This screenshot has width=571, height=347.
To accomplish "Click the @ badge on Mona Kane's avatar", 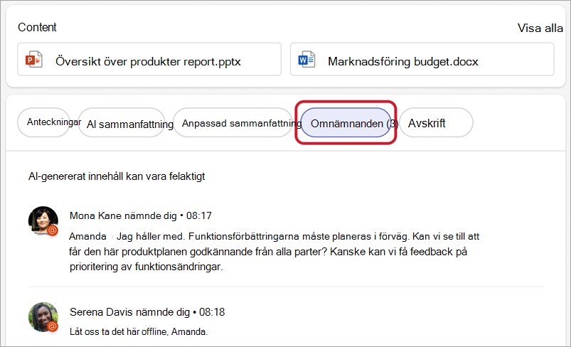I will click(x=53, y=230).
